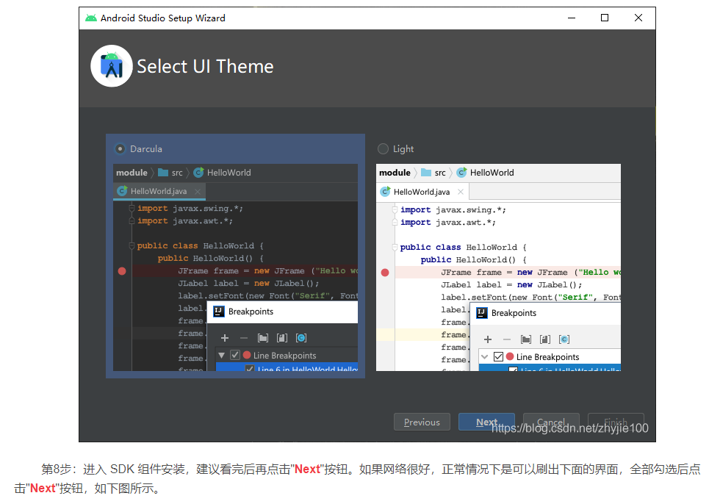The width and height of the screenshot is (709, 504).
Task: Continue with the Next button
Action: (486, 422)
